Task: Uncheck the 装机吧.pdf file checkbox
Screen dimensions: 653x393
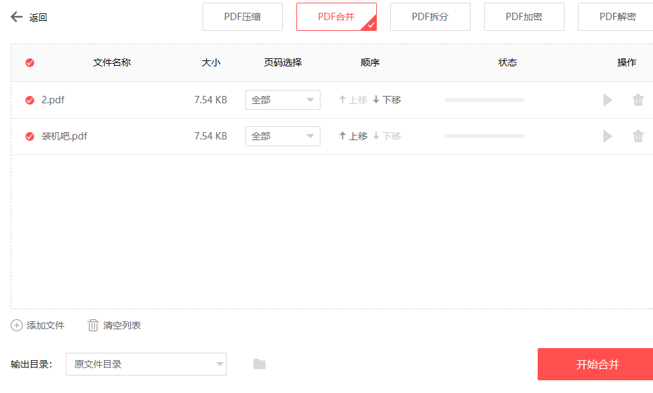Action: coord(29,136)
